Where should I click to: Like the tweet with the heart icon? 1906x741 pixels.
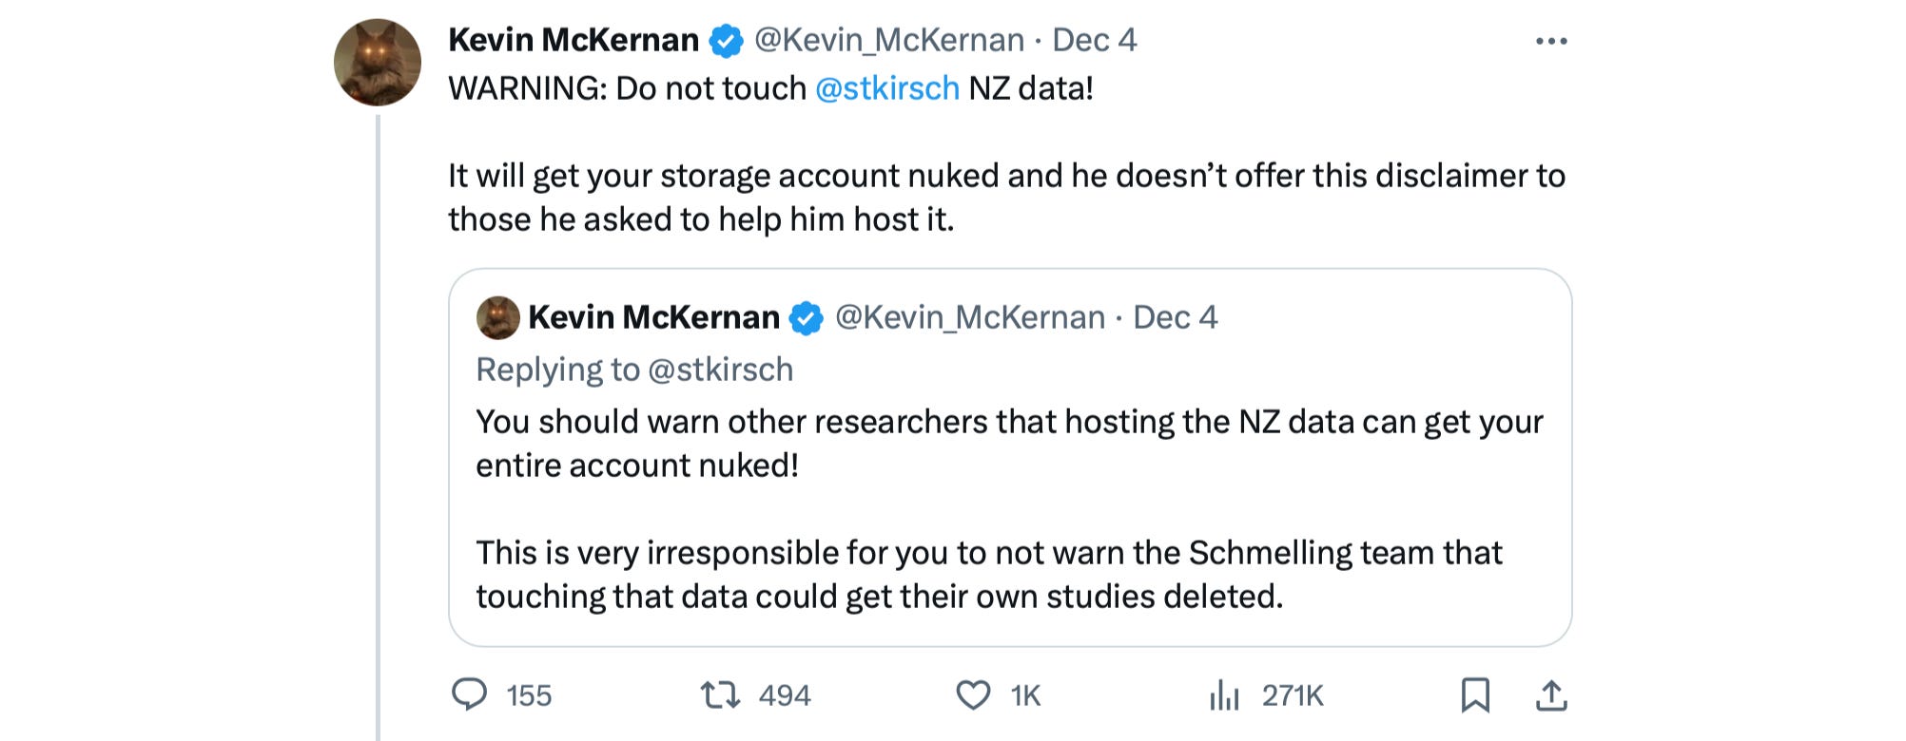[x=973, y=694]
